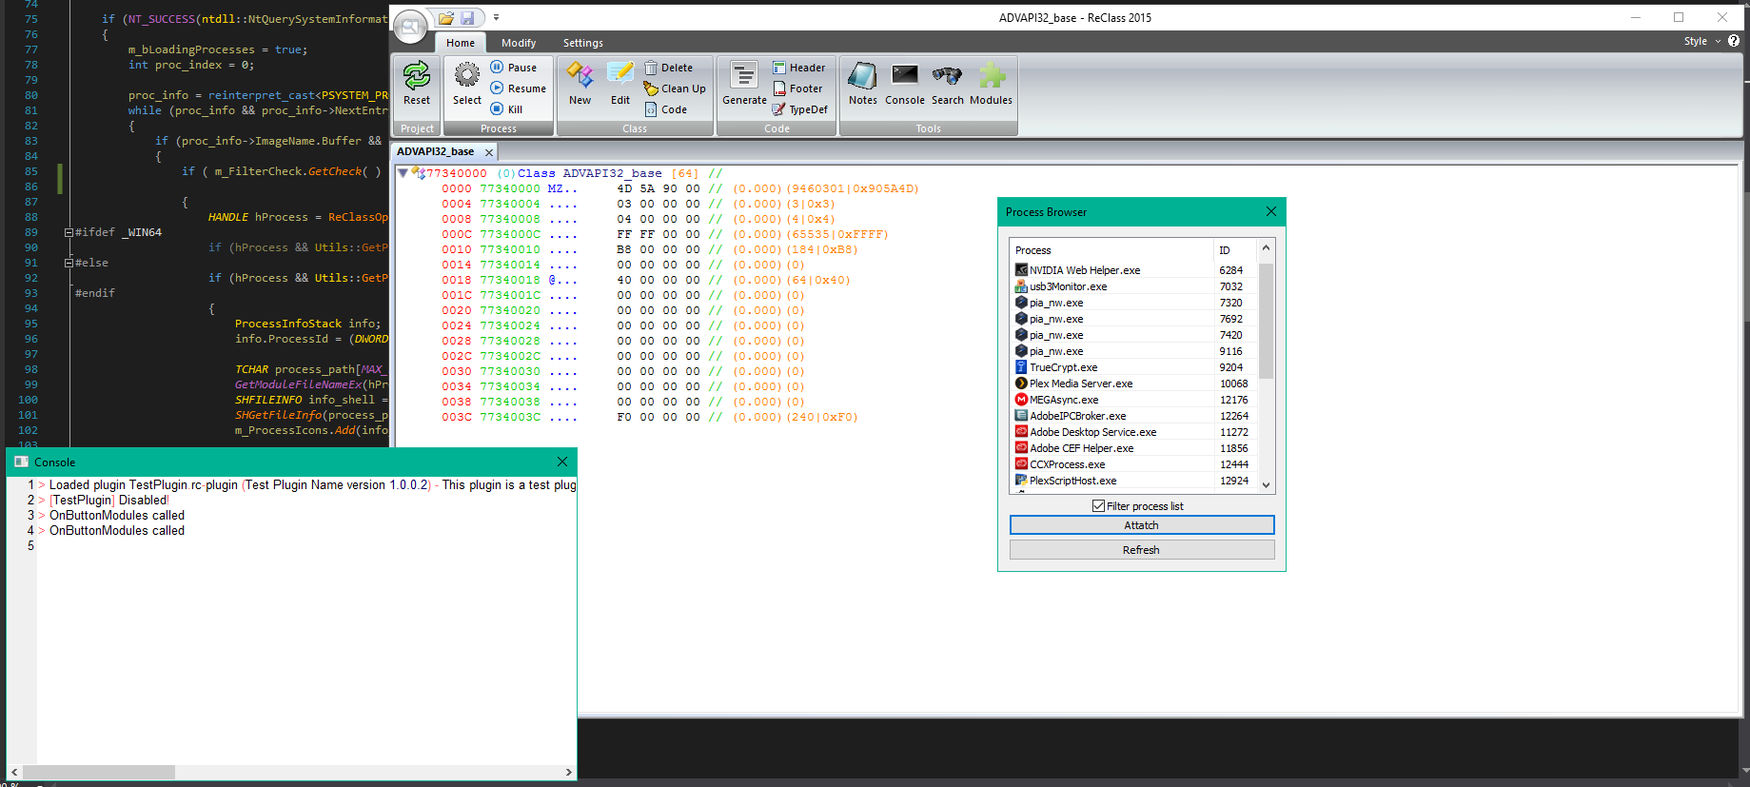Close the ADVAPI32_base document tab
The height and width of the screenshot is (787, 1750).
pyautogui.click(x=489, y=152)
